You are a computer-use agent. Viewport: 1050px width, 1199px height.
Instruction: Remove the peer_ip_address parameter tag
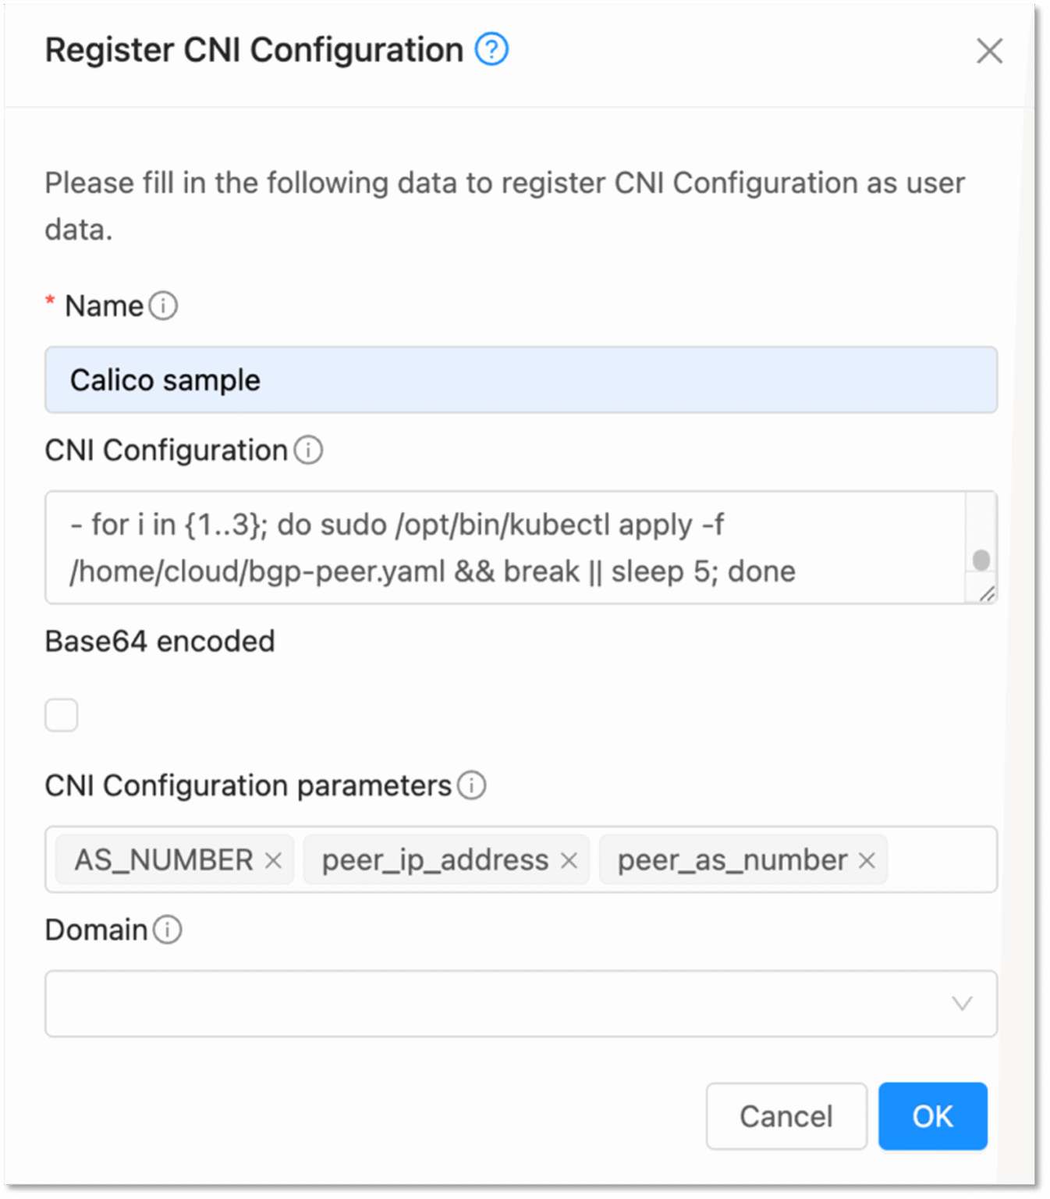click(569, 860)
